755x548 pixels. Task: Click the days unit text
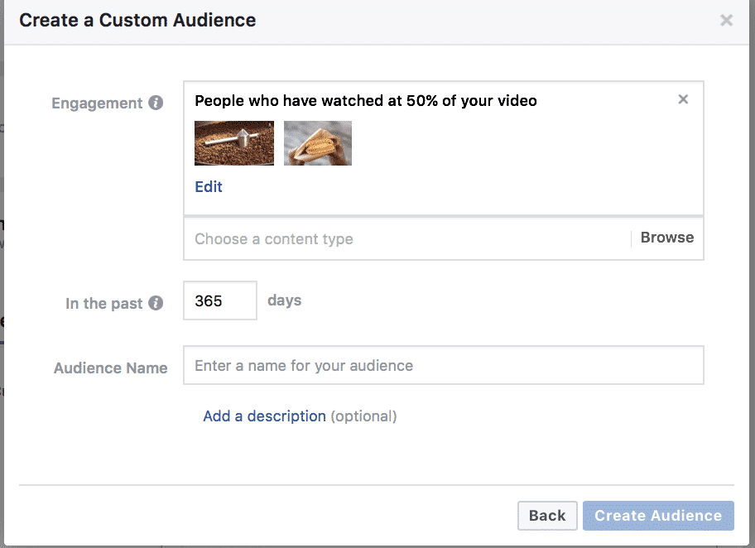click(285, 300)
